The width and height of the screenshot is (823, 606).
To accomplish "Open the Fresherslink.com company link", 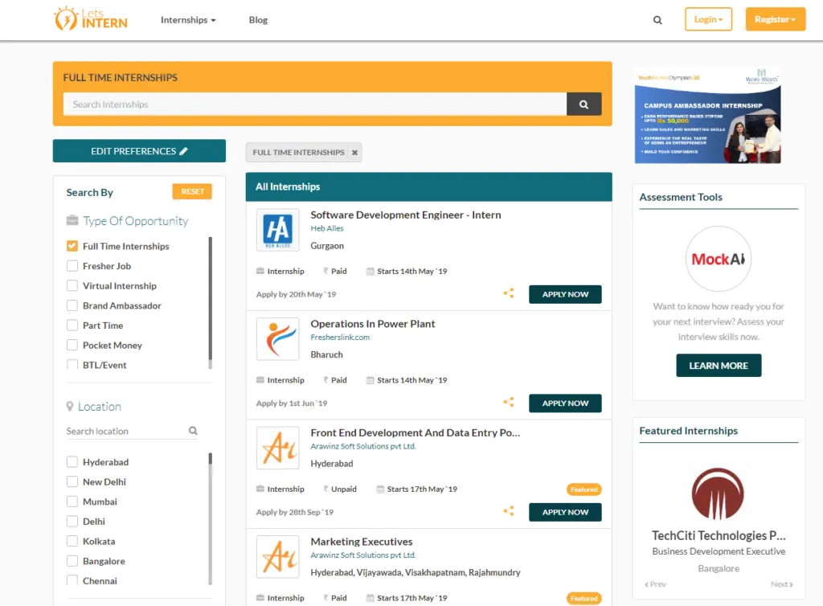I will click(340, 338).
